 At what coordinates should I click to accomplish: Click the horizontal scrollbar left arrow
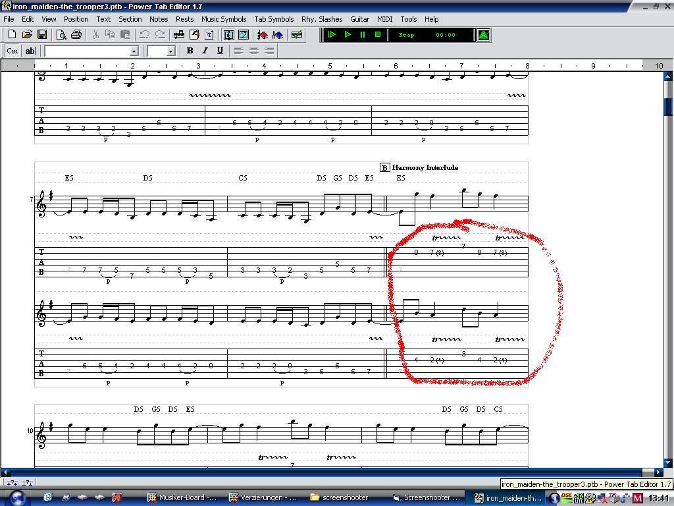coord(5,472)
